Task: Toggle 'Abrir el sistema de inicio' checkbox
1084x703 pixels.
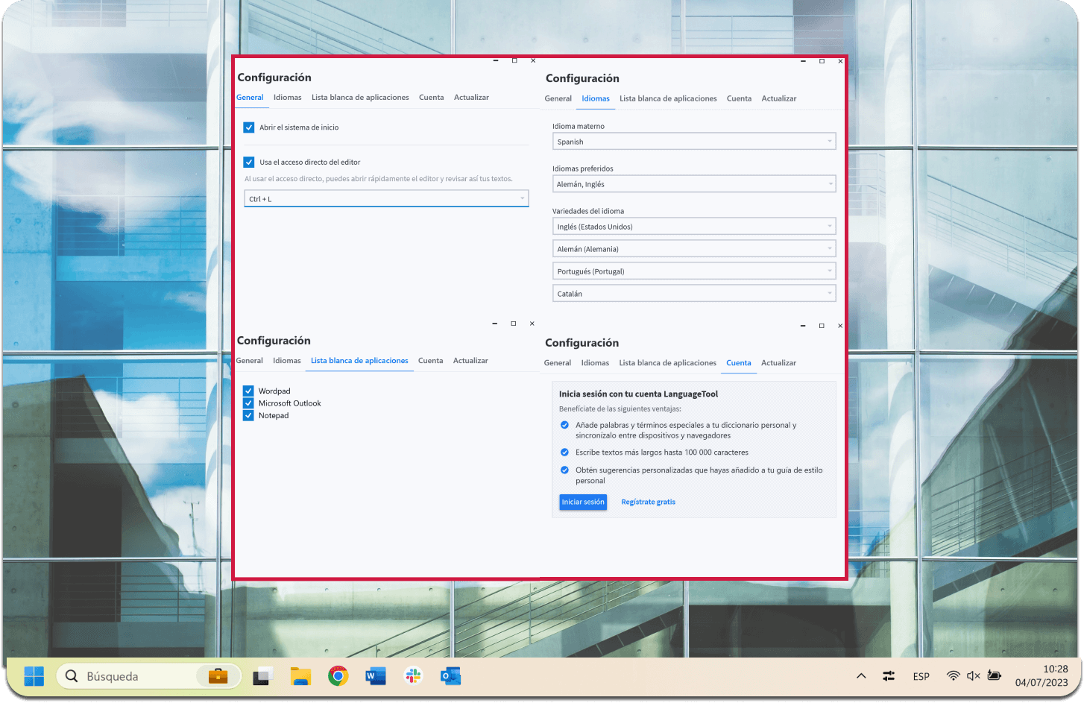Action: click(x=249, y=127)
